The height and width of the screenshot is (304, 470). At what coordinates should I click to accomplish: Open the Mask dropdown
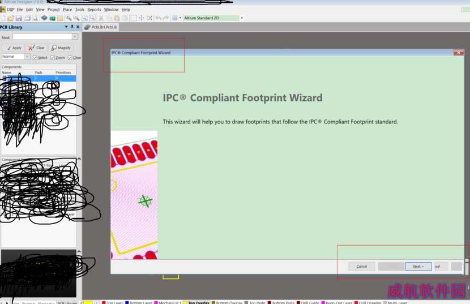tap(75, 37)
